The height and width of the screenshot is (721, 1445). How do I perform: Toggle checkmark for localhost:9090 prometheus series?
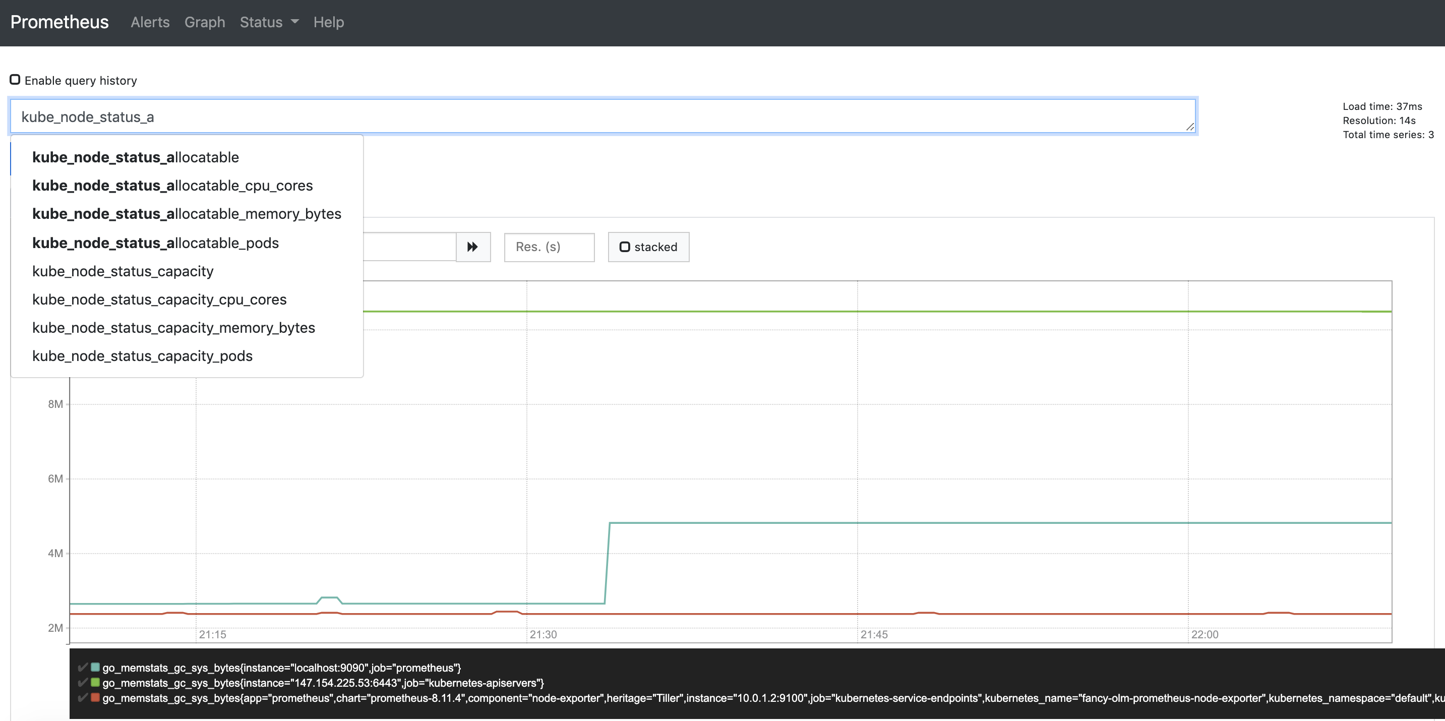tap(83, 667)
